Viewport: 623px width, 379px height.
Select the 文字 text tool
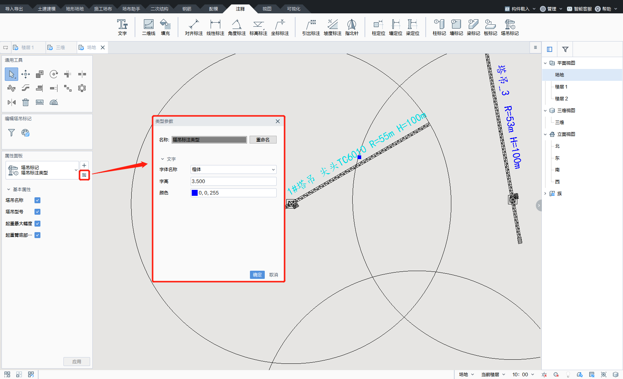[122, 27]
